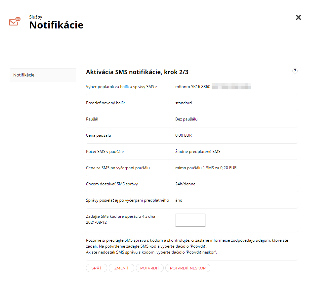335x284 pixels.
Task: Click the SMS envelope notifications icon
Action: click(15, 22)
